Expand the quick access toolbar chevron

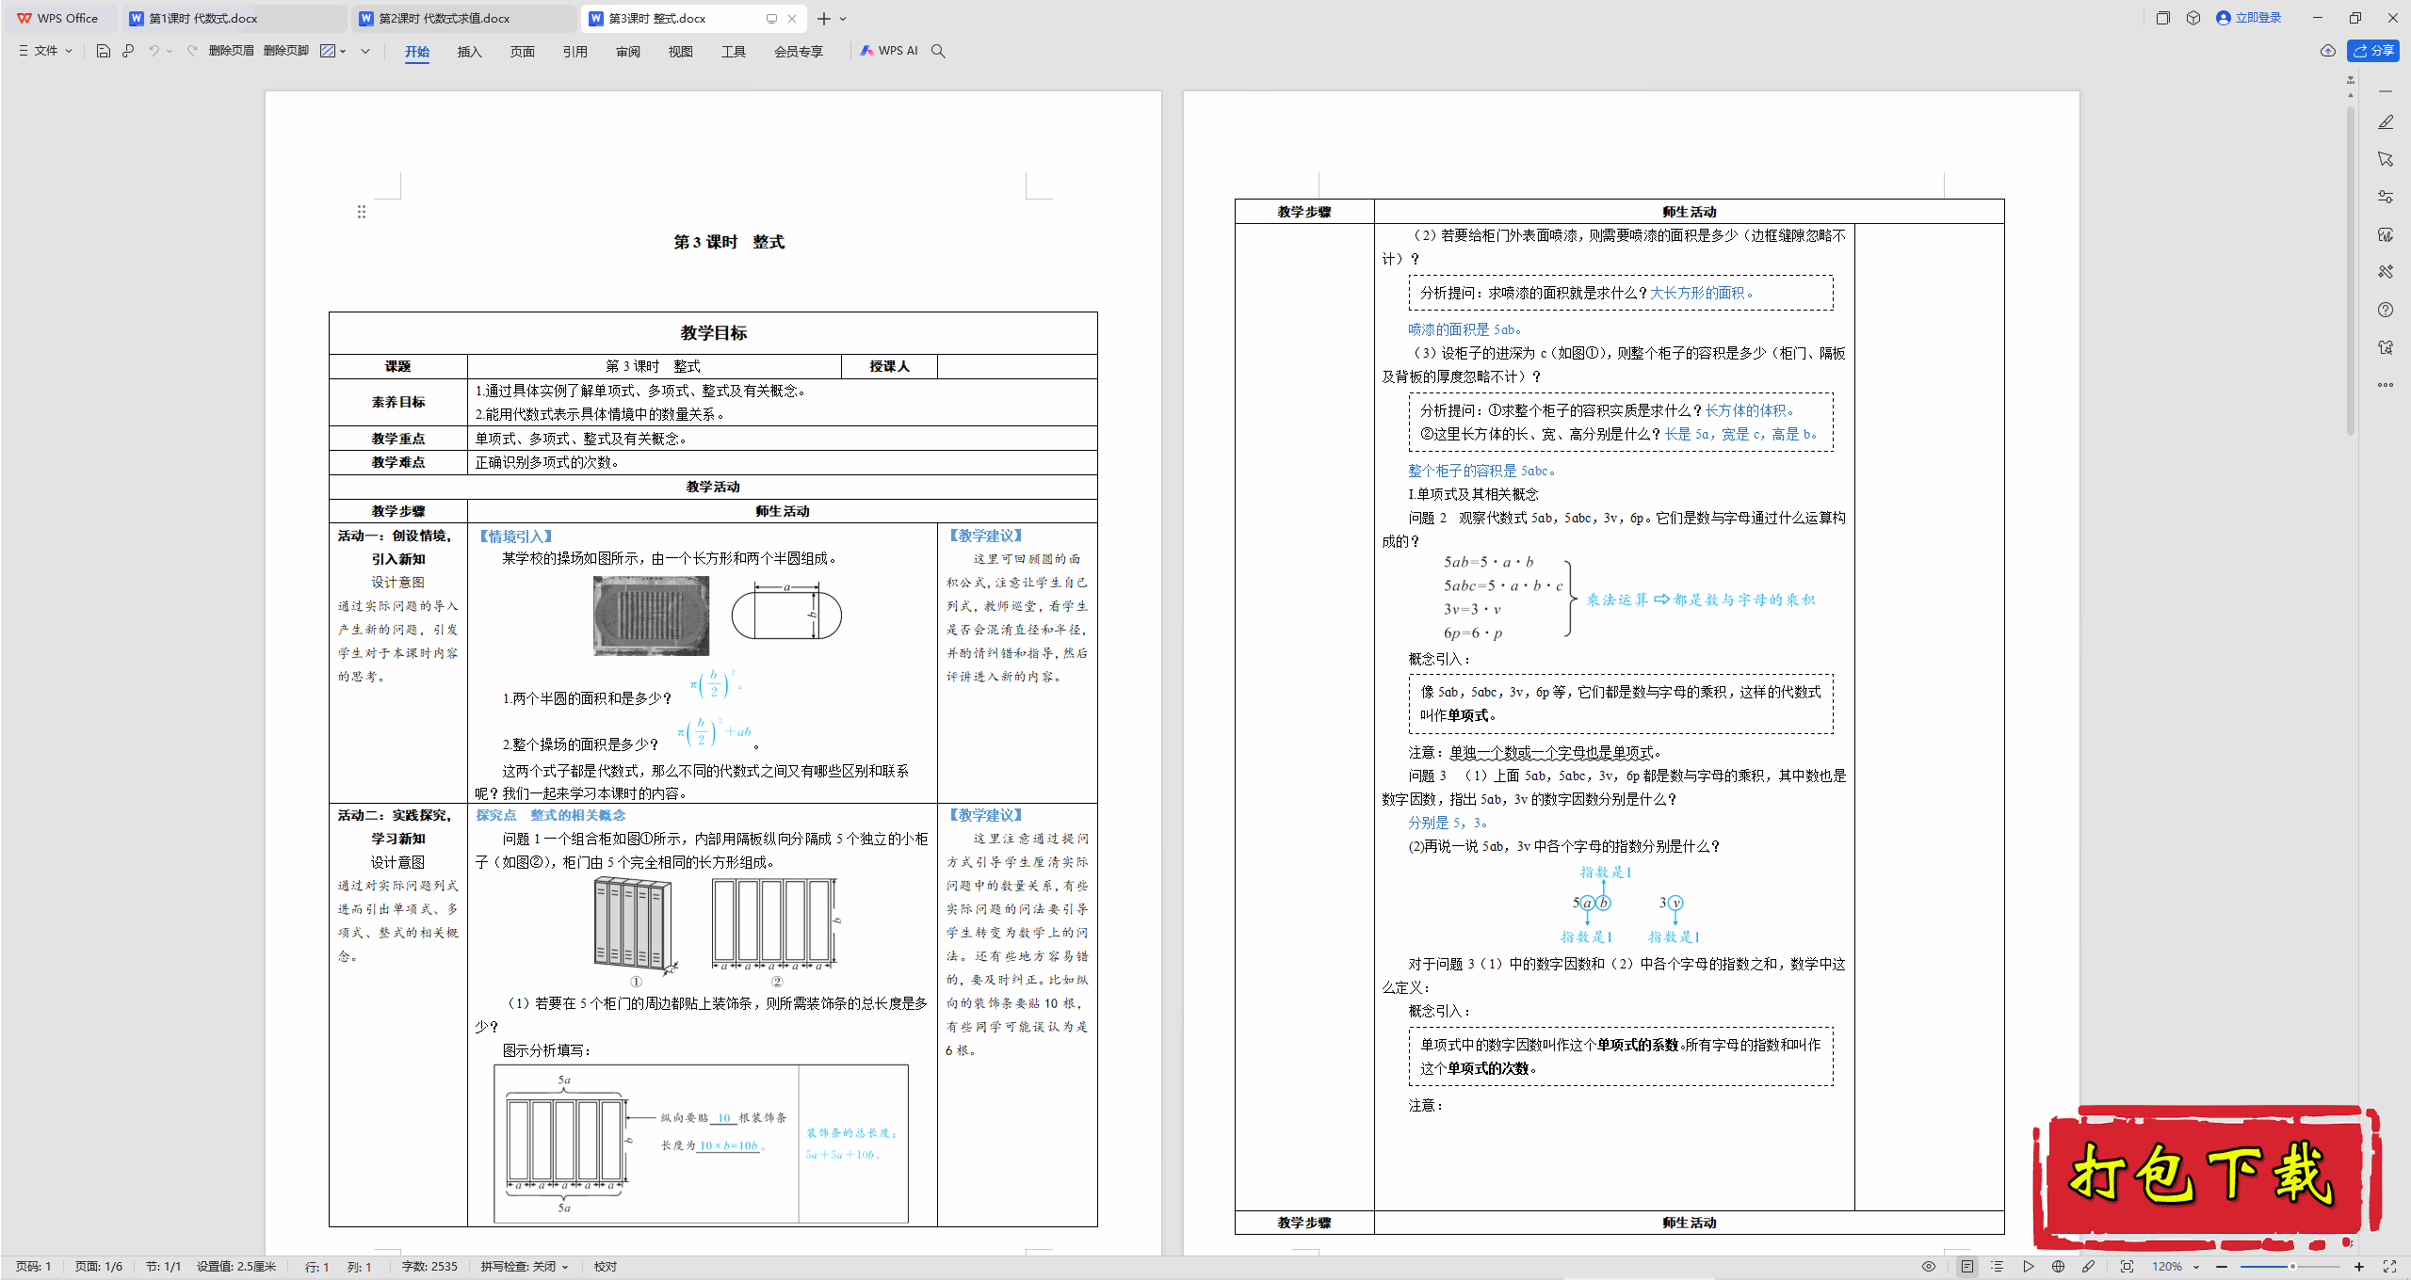[x=365, y=51]
